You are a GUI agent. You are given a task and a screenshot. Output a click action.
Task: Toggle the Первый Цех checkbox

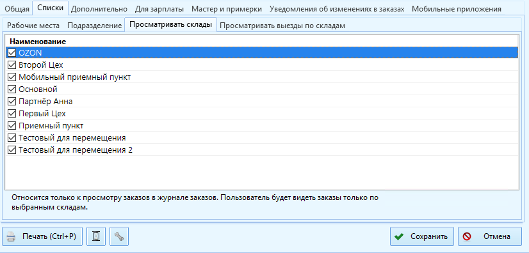pos(12,113)
